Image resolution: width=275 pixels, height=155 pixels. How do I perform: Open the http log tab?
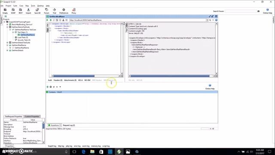tap(61, 146)
